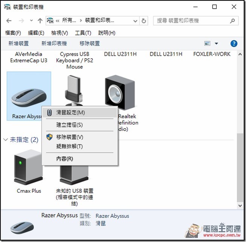Open the 說明(H) menu
This screenshot has height=242, width=246.
(x=107, y=33)
